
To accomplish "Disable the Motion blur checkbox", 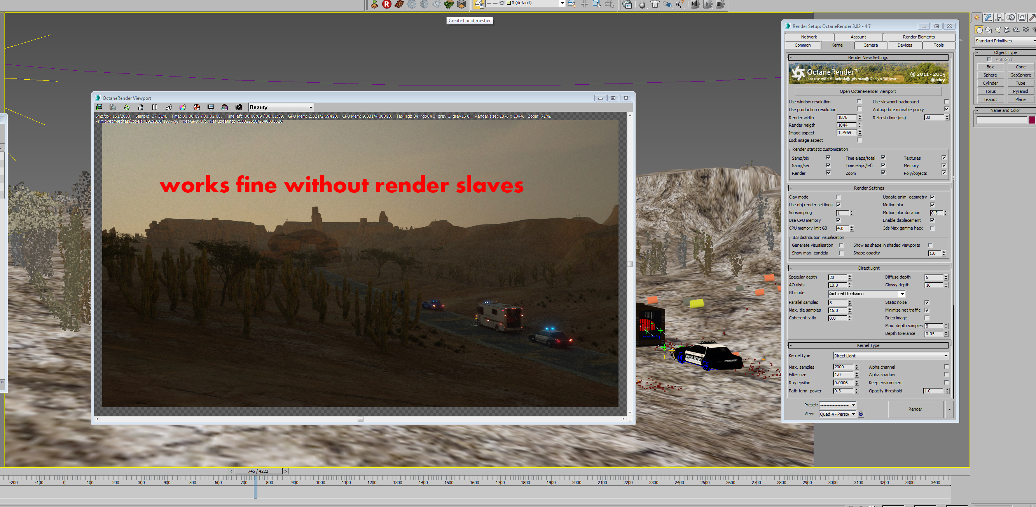I will pyautogui.click(x=932, y=205).
